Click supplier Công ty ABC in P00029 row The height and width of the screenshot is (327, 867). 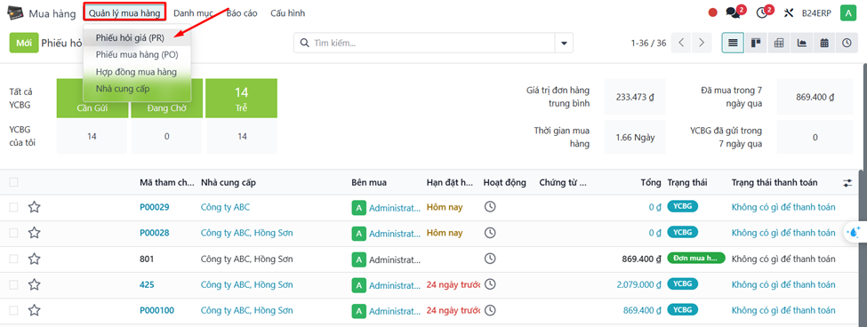click(x=225, y=207)
